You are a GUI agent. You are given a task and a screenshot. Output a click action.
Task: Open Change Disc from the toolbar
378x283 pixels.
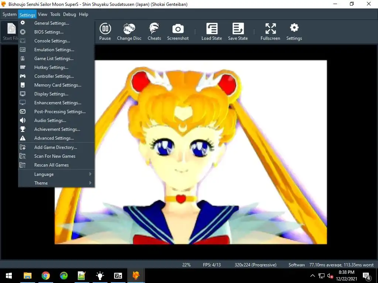[x=129, y=32]
